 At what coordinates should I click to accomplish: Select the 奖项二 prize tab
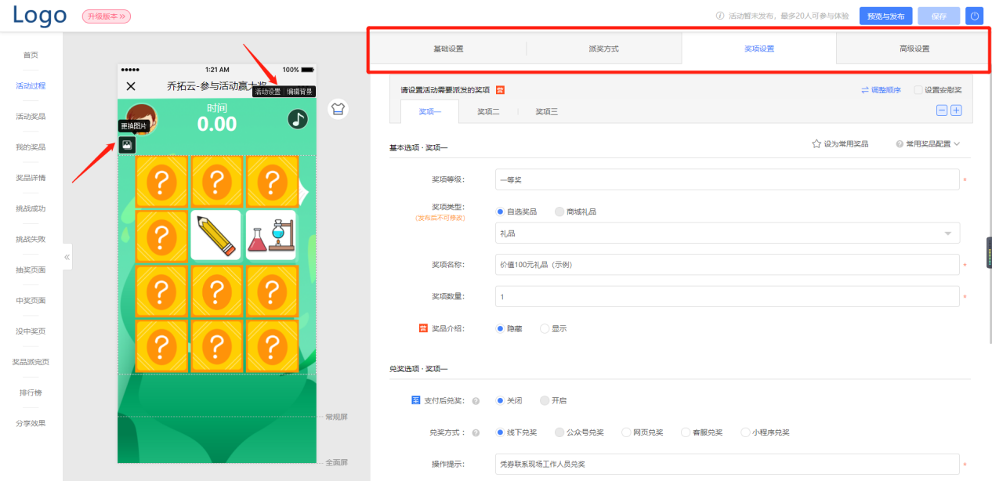488,112
